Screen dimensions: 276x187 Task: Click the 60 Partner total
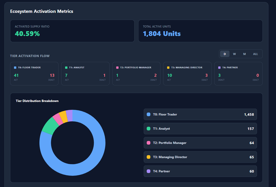(252, 171)
